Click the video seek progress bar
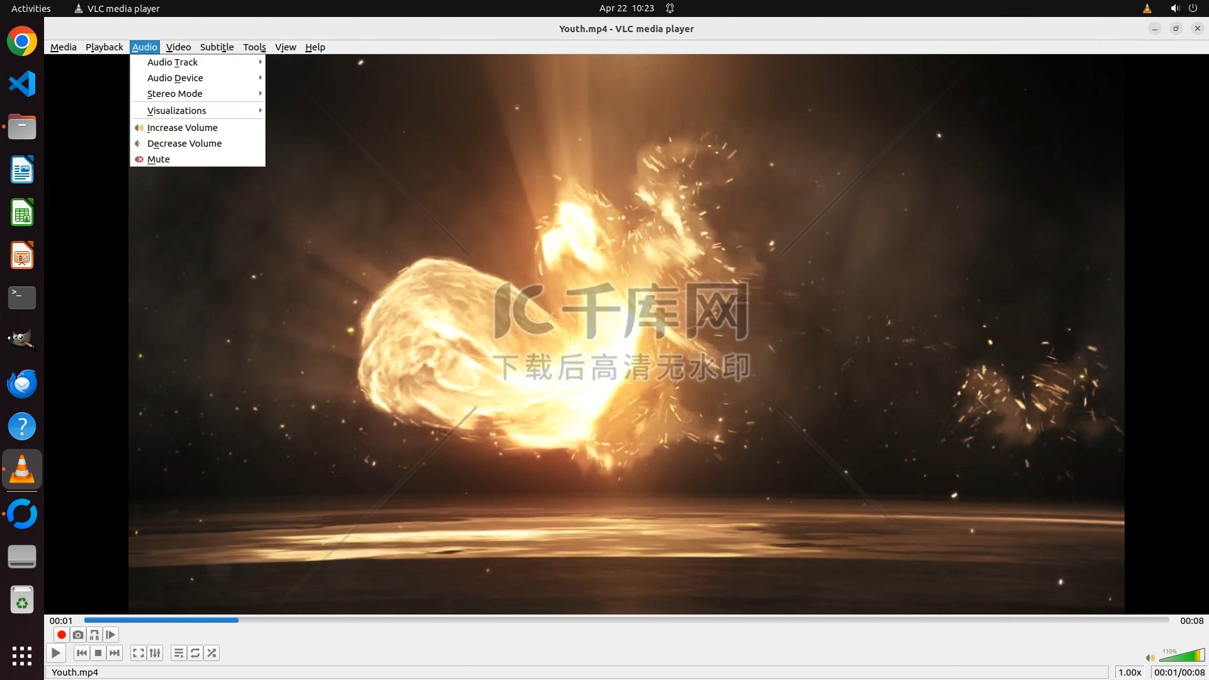This screenshot has height=680, width=1209. (627, 620)
